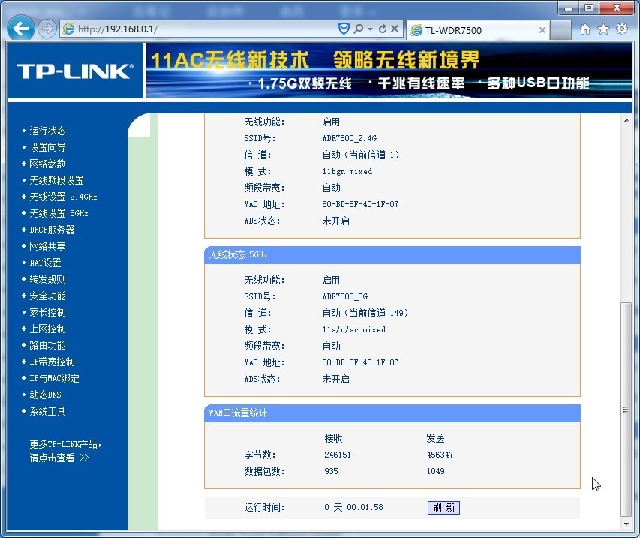Click the browser forward arrow button
Image resolution: width=640 pixels, height=538 pixels.
pos(47,29)
